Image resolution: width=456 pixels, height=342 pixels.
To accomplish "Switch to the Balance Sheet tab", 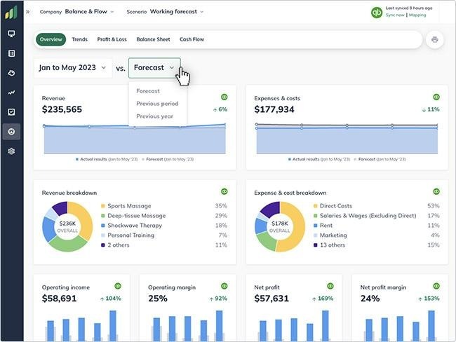I will pyautogui.click(x=153, y=39).
